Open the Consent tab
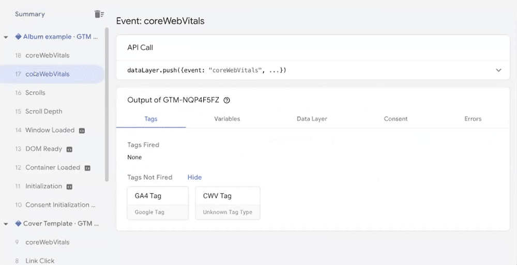 click(396, 119)
